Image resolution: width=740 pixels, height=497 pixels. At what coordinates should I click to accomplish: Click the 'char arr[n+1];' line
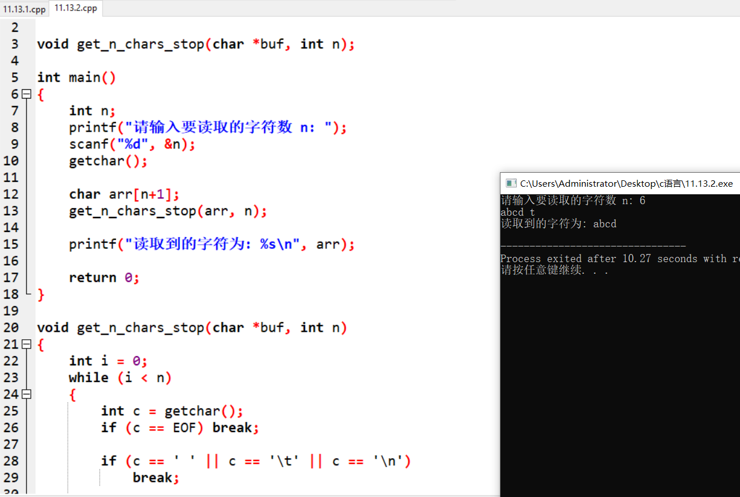(x=124, y=194)
